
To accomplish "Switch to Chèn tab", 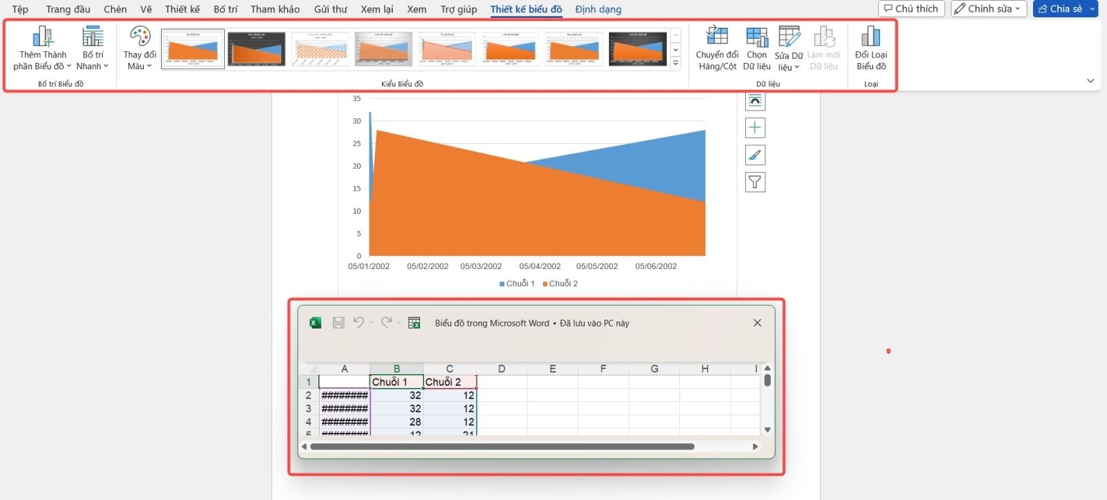I will (x=115, y=9).
